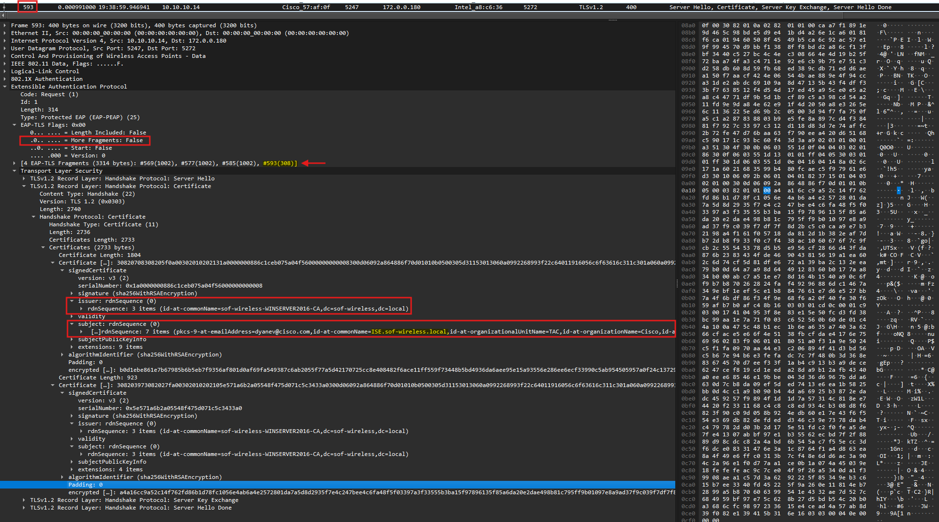Image resolution: width=939 pixels, height=522 pixels.
Task: Expand the Ethernet II layer
Action: point(5,33)
